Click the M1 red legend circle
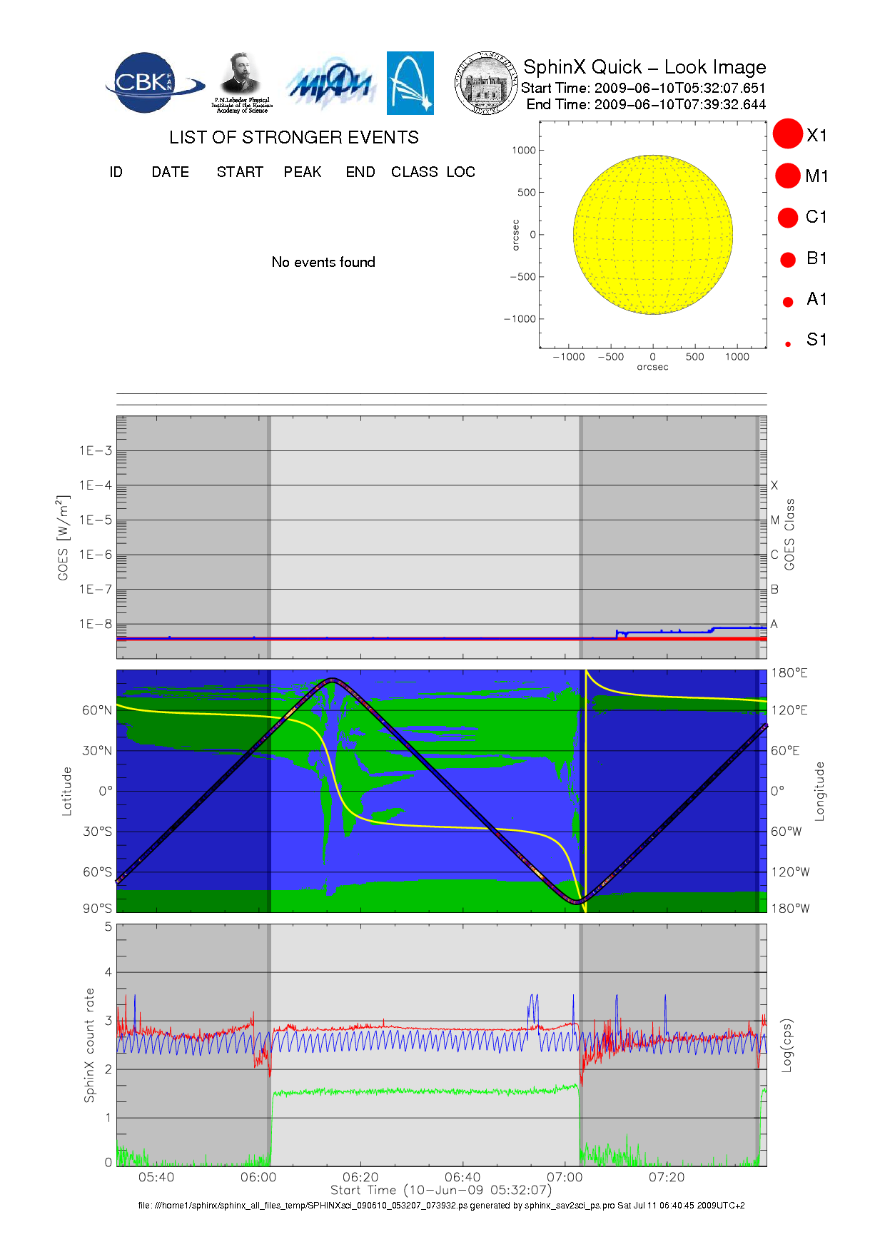Image resolution: width=885 pixels, height=1252 pixels. point(788,176)
